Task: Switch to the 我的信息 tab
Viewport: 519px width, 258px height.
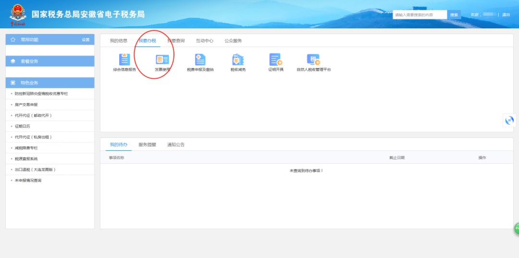Action: click(119, 41)
